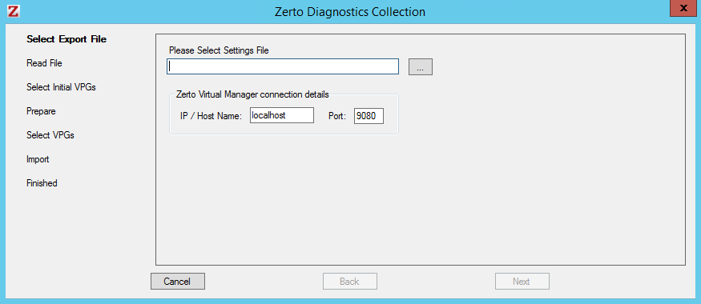701x304 pixels.
Task: Select the 'Finished' step
Action: (42, 183)
